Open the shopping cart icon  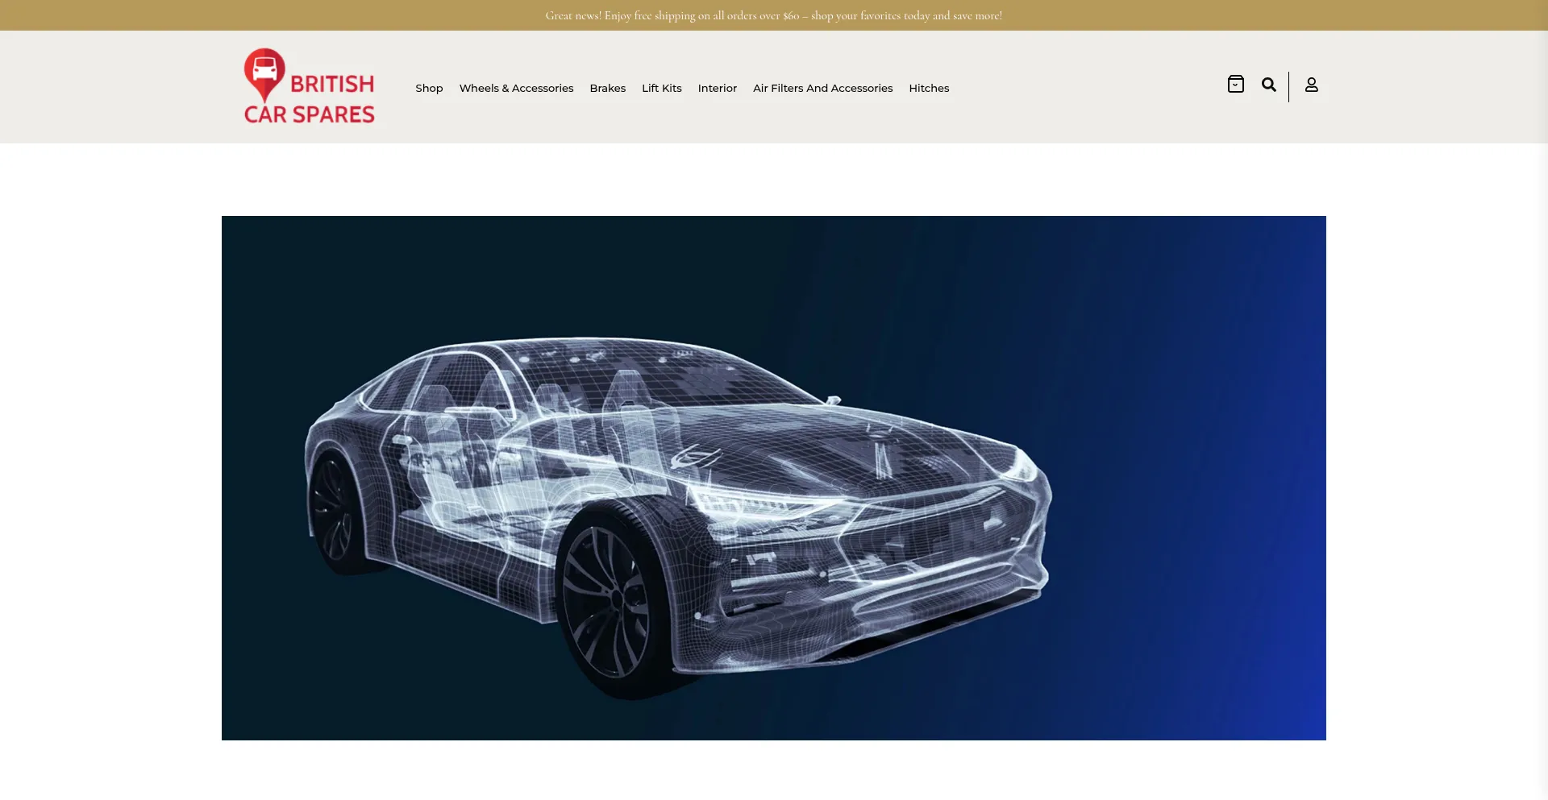click(1235, 85)
